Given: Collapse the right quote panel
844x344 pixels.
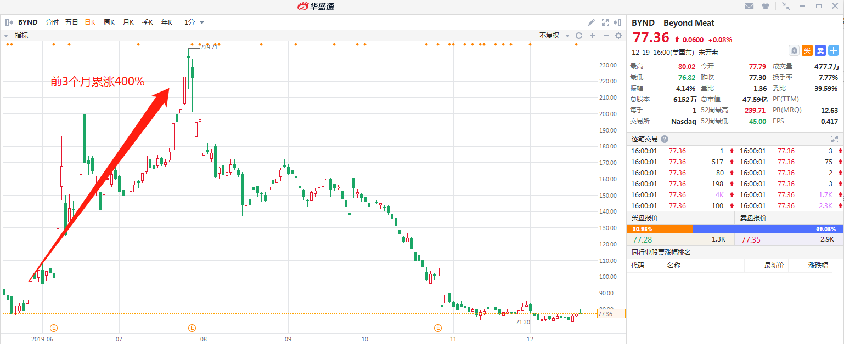Looking at the screenshot, I should (618, 22).
